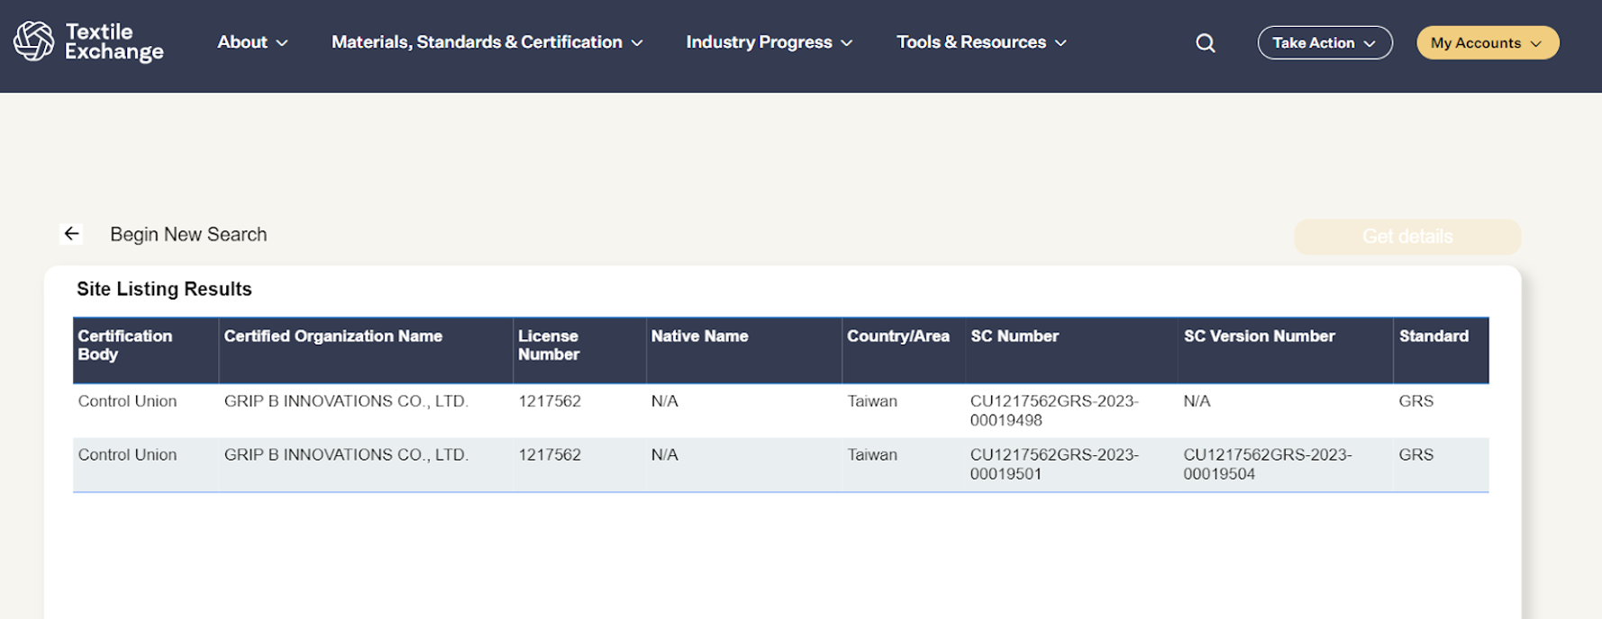Open the Tools & Resources menu
Screen dimensions: 1602x619
click(x=981, y=42)
